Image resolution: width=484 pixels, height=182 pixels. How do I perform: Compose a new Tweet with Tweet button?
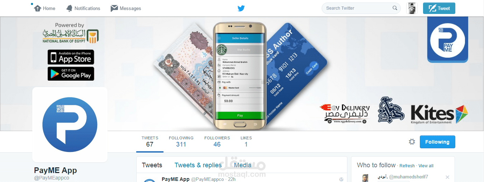pos(439,8)
